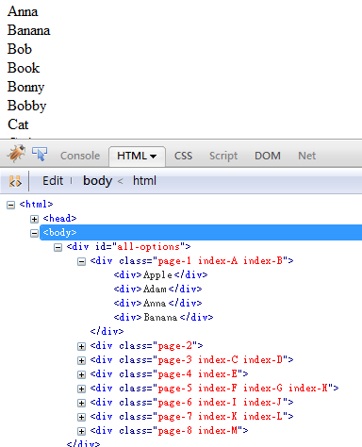Expand the page-5 index-F div
362x447 pixels.
point(81,389)
